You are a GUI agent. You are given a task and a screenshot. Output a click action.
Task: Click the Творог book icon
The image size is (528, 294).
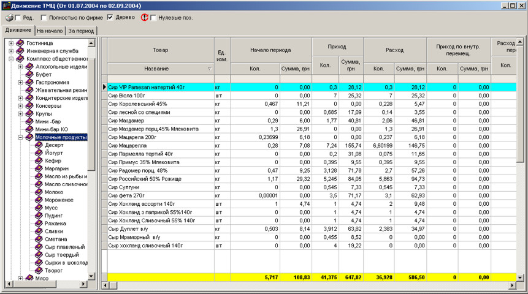[39, 270]
